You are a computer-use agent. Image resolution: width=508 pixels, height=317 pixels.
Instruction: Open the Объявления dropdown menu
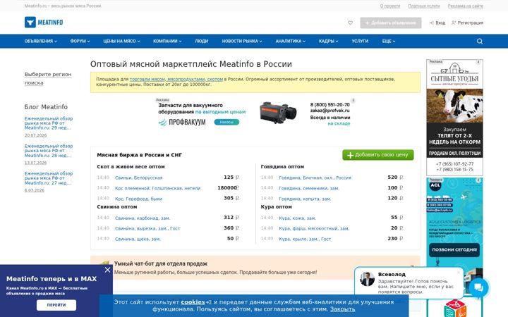pos(41,41)
